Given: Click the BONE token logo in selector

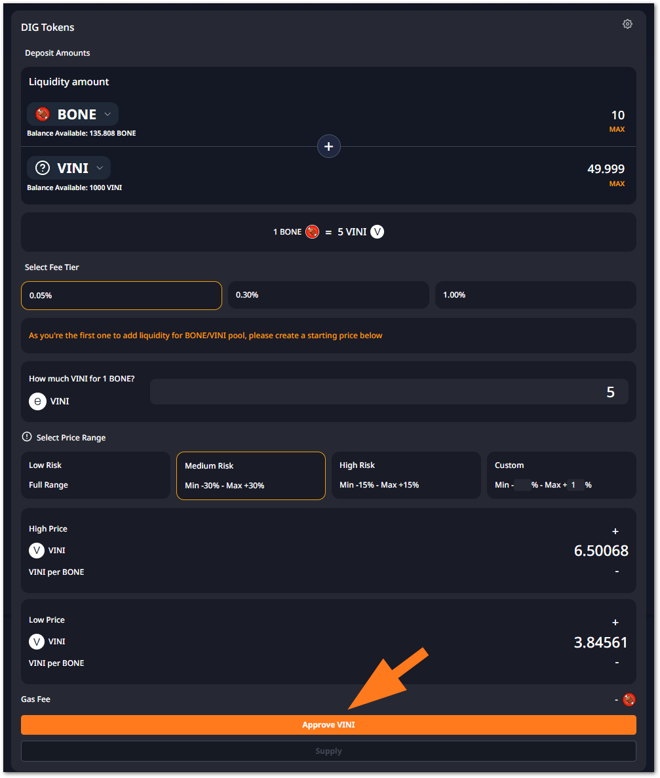Looking at the screenshot, I should coord(43,115).
